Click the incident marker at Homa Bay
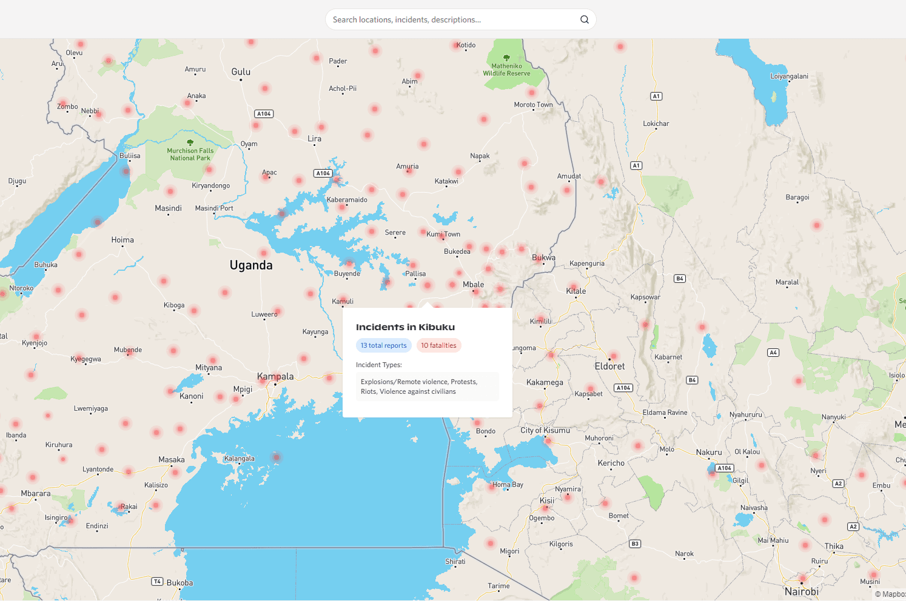This screenshot has width=906, height=601. 492,486
